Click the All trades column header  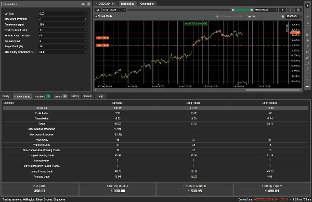pyautogui.click(x=117, y=103)
